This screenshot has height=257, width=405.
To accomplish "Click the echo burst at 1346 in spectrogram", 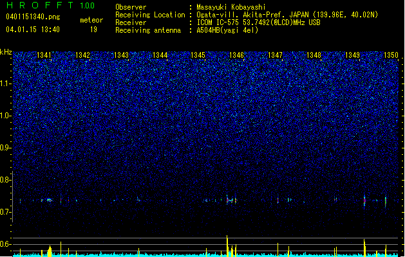I will (x=231, y=200).
